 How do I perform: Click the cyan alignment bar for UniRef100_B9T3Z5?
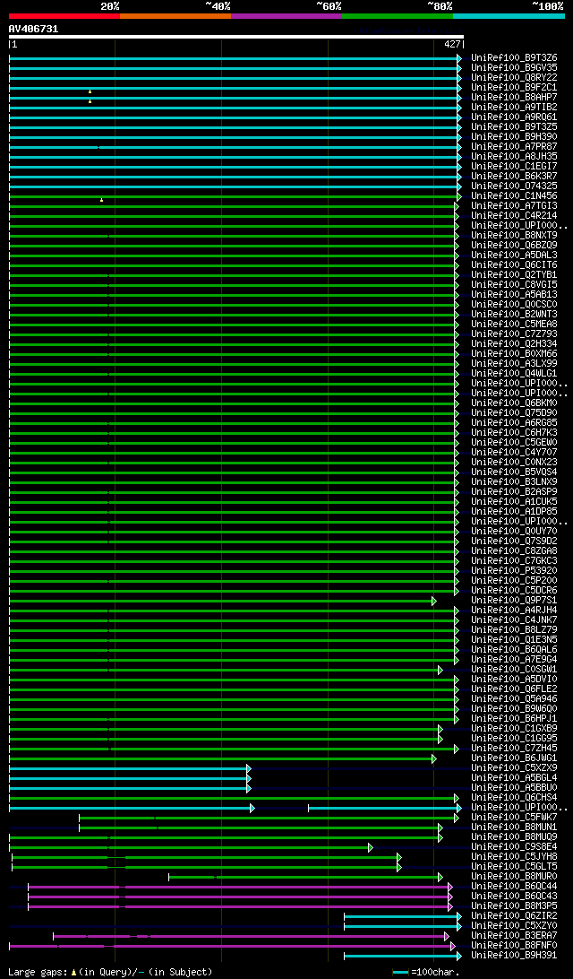tap(234, 127)
